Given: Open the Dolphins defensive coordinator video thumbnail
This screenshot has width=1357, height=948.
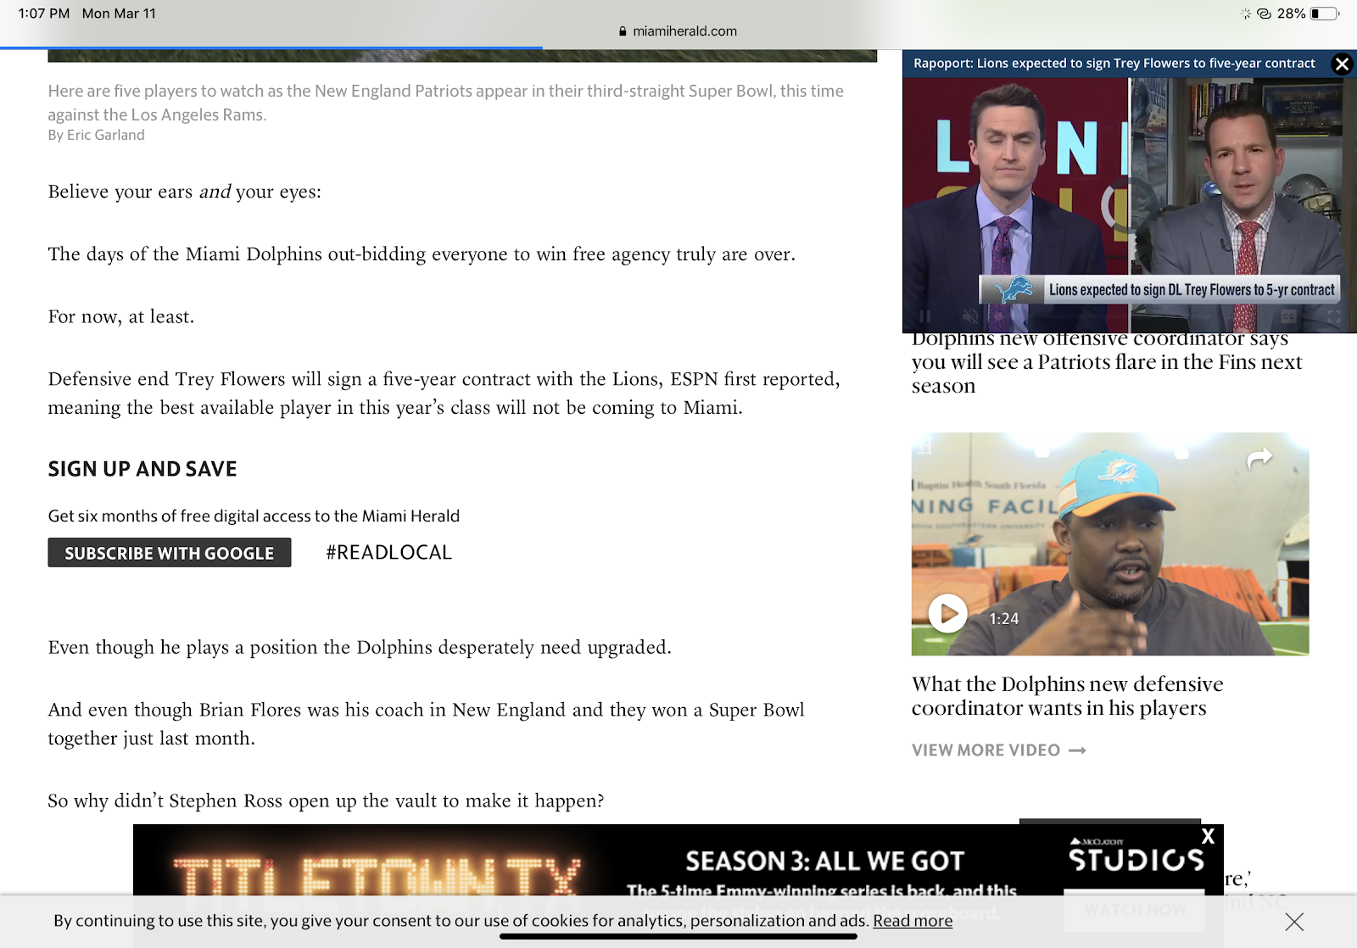Looking at the screenshot, I should 1110,544.
